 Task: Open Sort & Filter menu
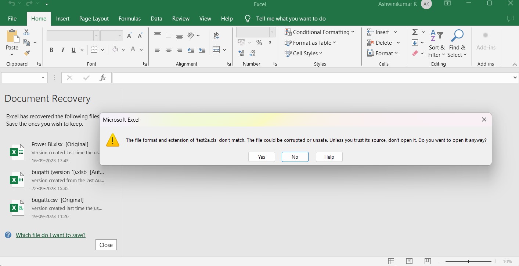click(436, 44)
